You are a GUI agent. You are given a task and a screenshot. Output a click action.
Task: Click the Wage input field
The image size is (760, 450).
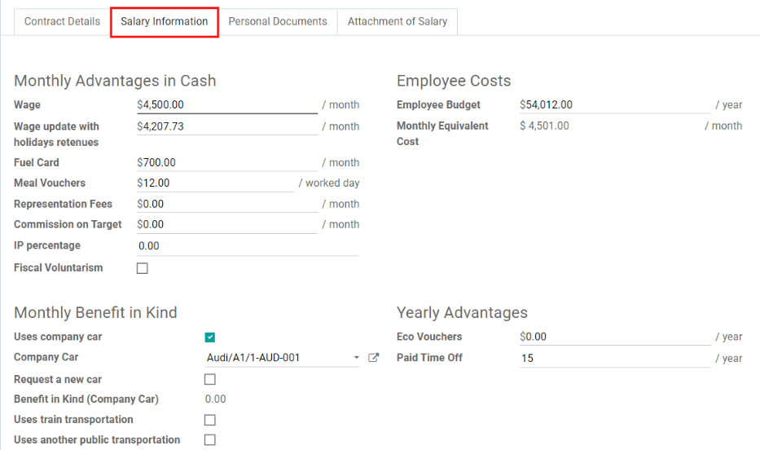[x=226, y=105]
